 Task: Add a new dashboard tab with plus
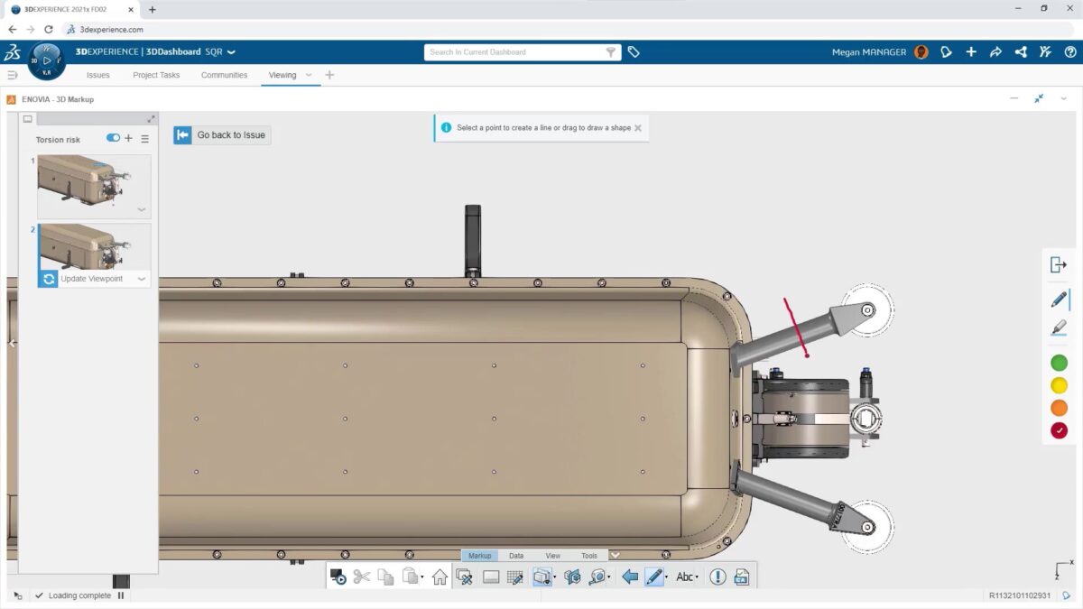pos(329,75)
